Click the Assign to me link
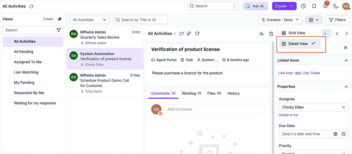 pyautogui.click(x=288, y=115)
